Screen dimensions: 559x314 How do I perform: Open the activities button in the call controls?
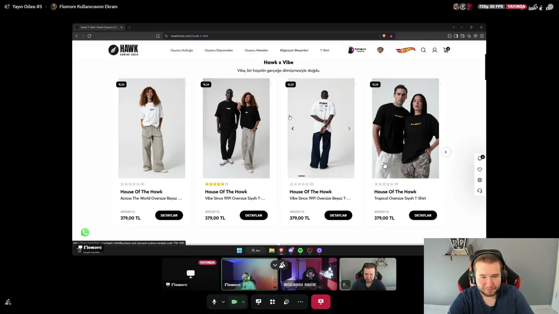pyautogui.click(x=273, y=301)
